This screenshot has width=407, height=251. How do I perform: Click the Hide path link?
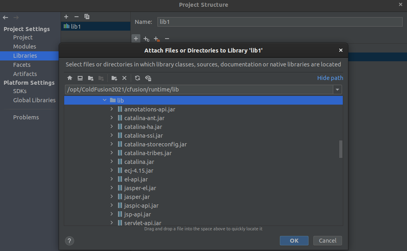(x=330, y=78)
